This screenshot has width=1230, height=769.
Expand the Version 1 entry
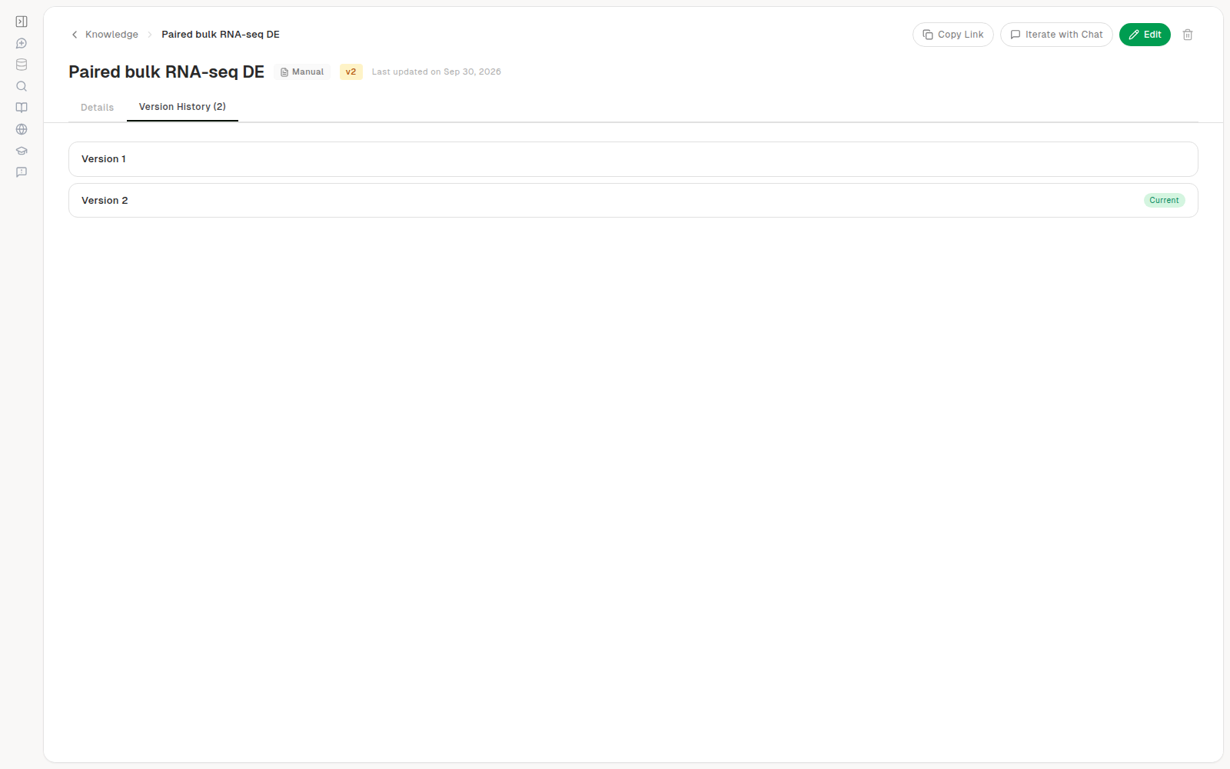click(633, 159)
